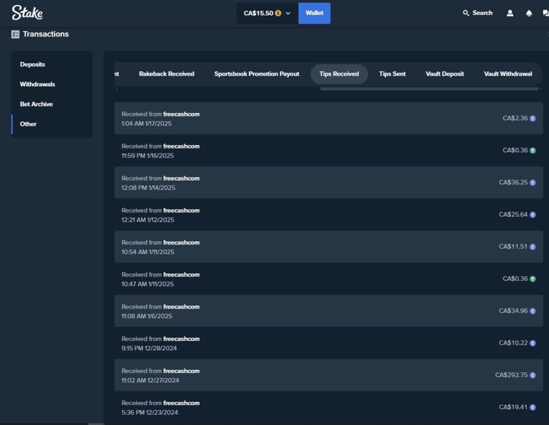Click freecashcom in the 9:15 PM 12/28/2024 row
549x425 pixels.
click(181, 339)
